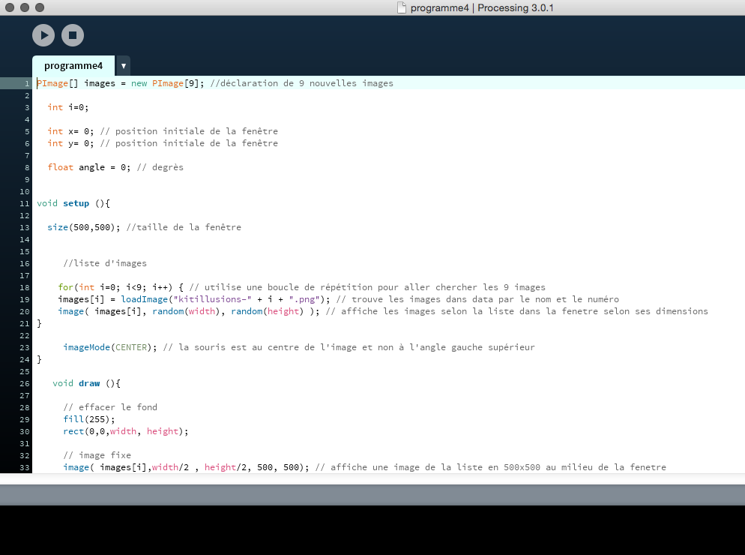Click the comment '// degrès'
The height and width of the screenshot is (555, 745).
coord(160,167)
